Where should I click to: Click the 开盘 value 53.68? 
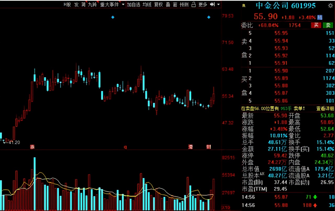327,116
